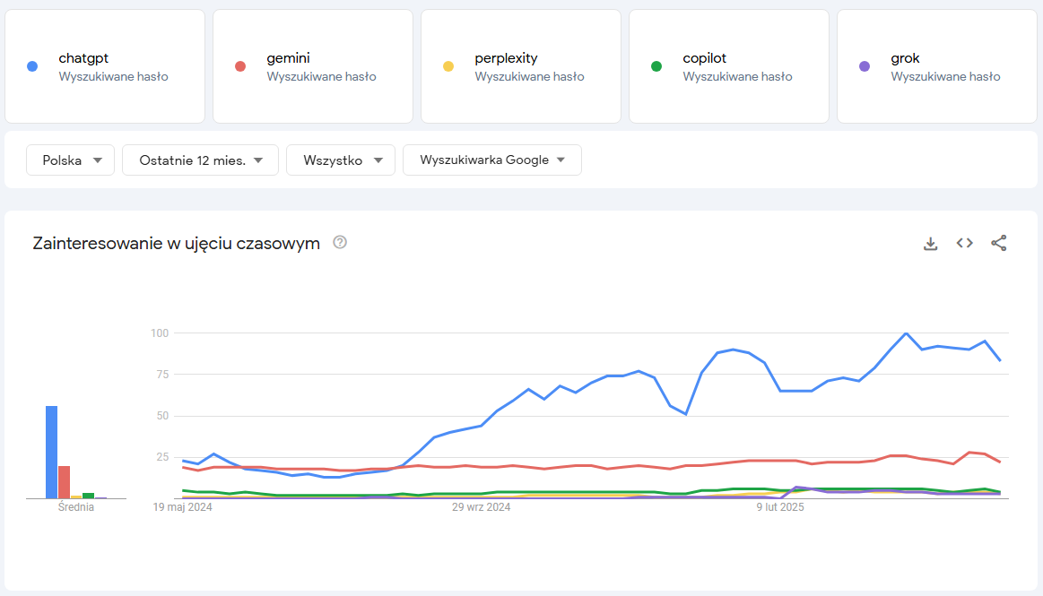1043x596 pixels.
Task: Open the Wyszukiwarka Google search type dropdown
Action: tap(492, 160)
